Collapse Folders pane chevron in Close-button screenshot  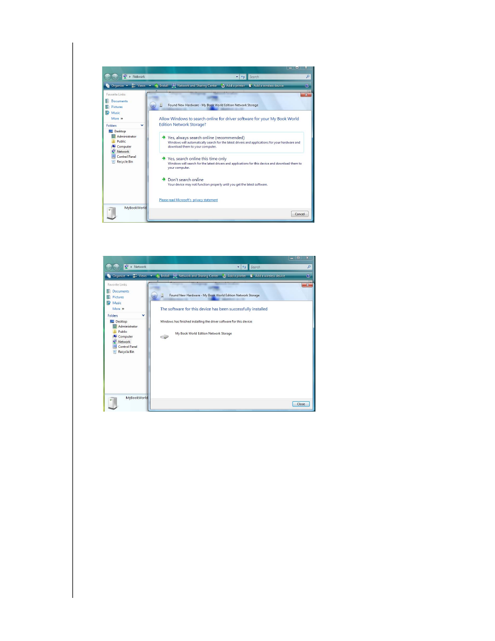[x=143, y=316]
